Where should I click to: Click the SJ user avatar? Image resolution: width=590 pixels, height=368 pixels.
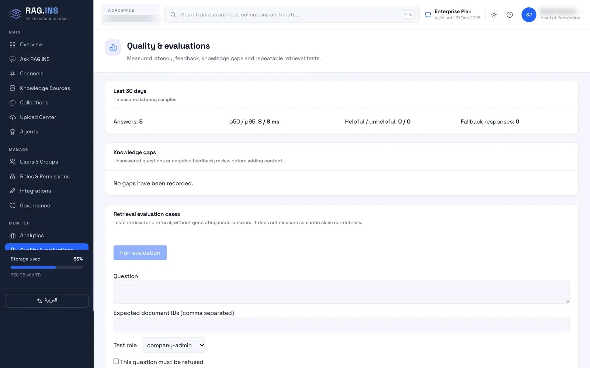coord(529,15)
